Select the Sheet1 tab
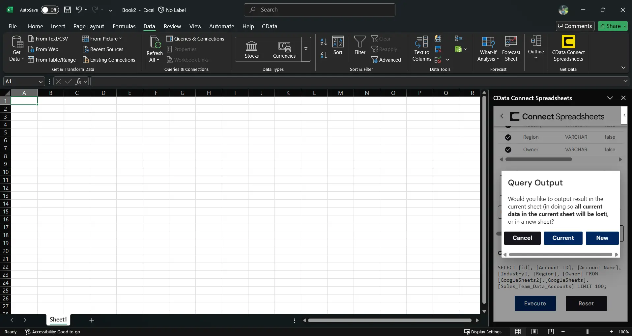632x336 pixels. (58, 320)
